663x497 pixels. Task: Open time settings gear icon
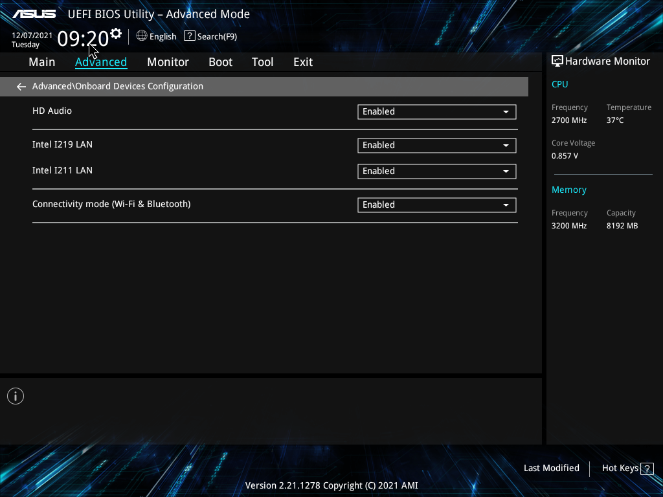pyautogui.click(x=115, y=34)
